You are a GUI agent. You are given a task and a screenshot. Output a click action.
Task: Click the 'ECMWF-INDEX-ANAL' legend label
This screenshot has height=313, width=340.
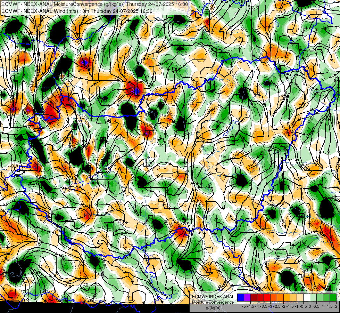[213, 297]
